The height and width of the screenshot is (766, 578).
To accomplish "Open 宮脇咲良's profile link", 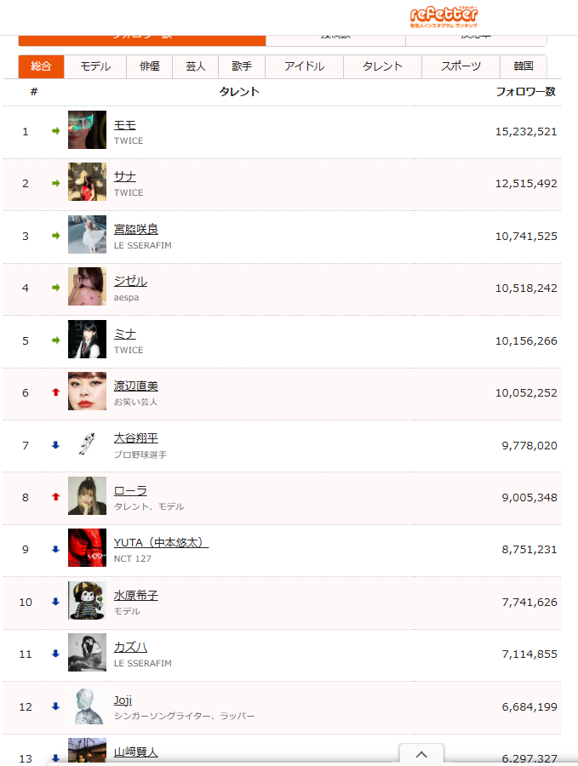I will coord(136,229).
